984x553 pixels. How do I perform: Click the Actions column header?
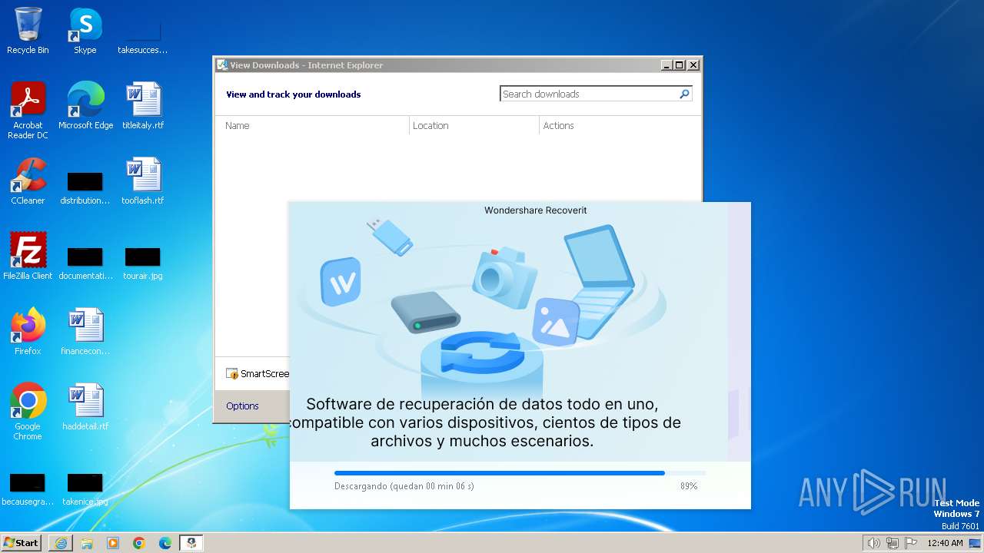tap(620, 125)
